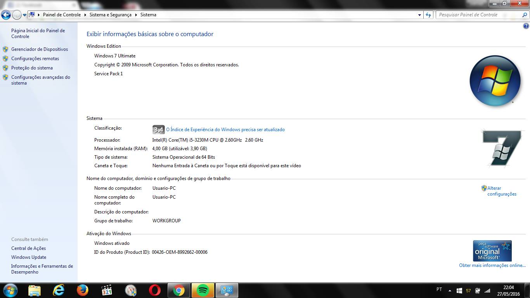Open Informações e Ferramentas de Desempenho

(42, 269)
